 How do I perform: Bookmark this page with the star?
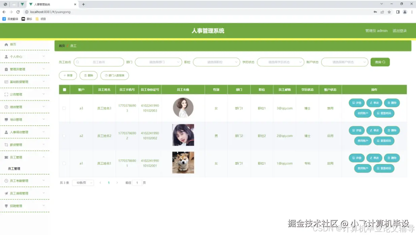[x=389, y=12]
